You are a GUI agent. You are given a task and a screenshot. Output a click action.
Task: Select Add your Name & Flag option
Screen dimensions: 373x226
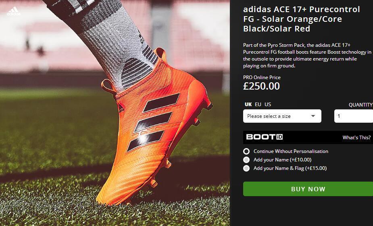point(246,168)
